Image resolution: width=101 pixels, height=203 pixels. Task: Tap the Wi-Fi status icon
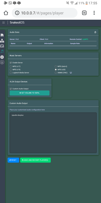click(72, 3)
